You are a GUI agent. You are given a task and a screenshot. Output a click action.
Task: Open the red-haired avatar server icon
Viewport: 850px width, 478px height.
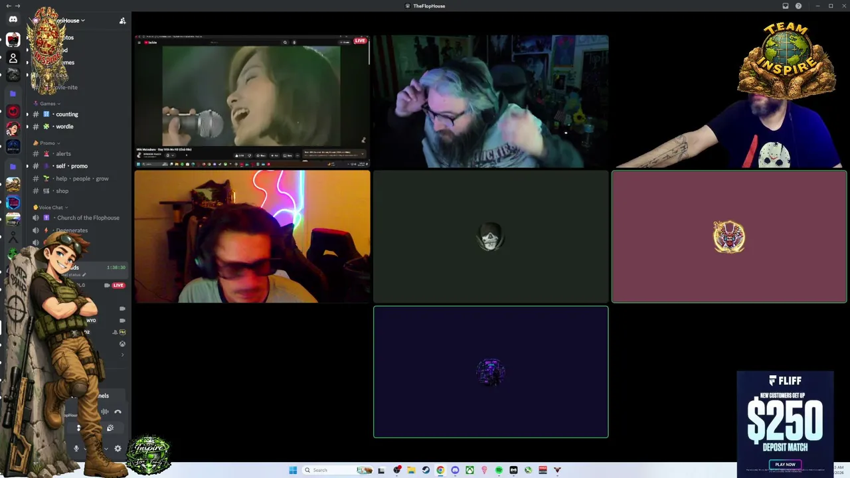click(13, 128)
